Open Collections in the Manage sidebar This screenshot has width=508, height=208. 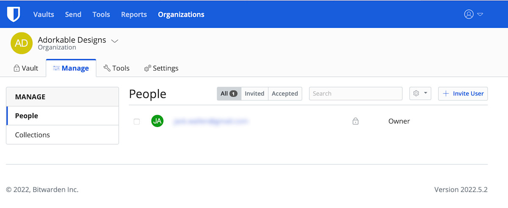coord(33,135)
